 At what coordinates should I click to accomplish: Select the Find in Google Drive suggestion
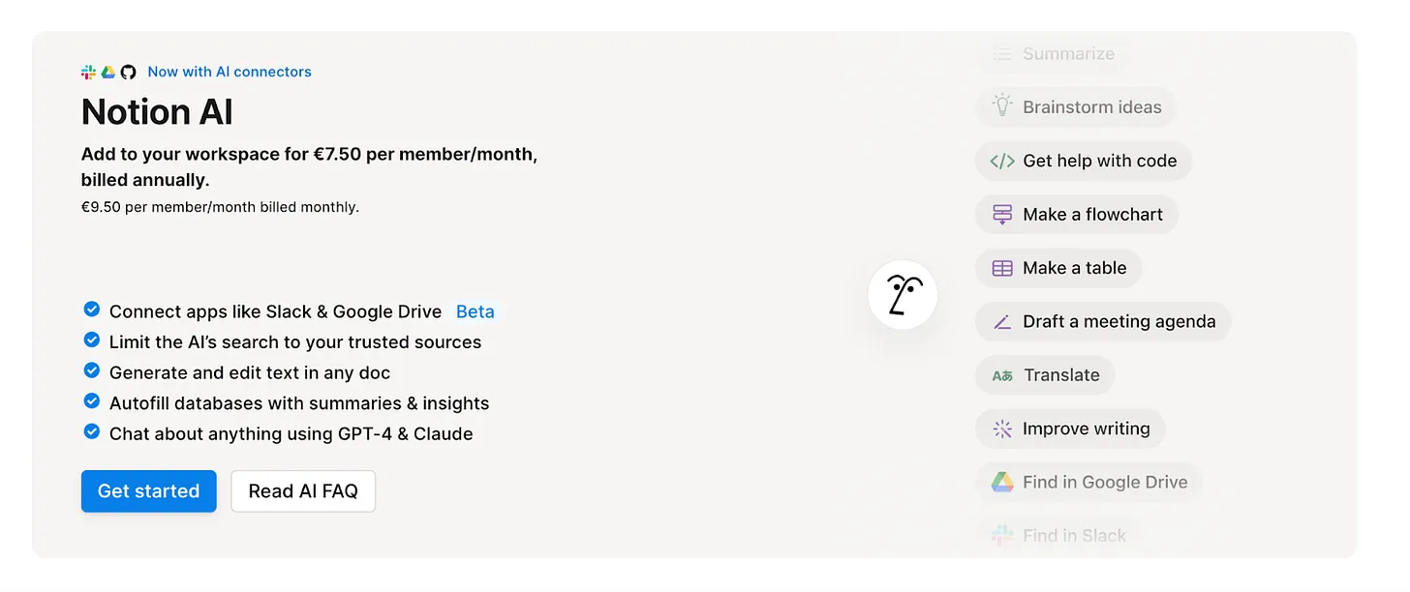point(1088,483)
